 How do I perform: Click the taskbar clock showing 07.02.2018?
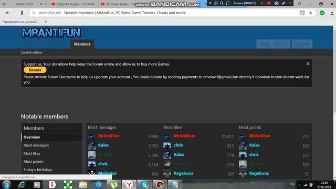point(324,185)
